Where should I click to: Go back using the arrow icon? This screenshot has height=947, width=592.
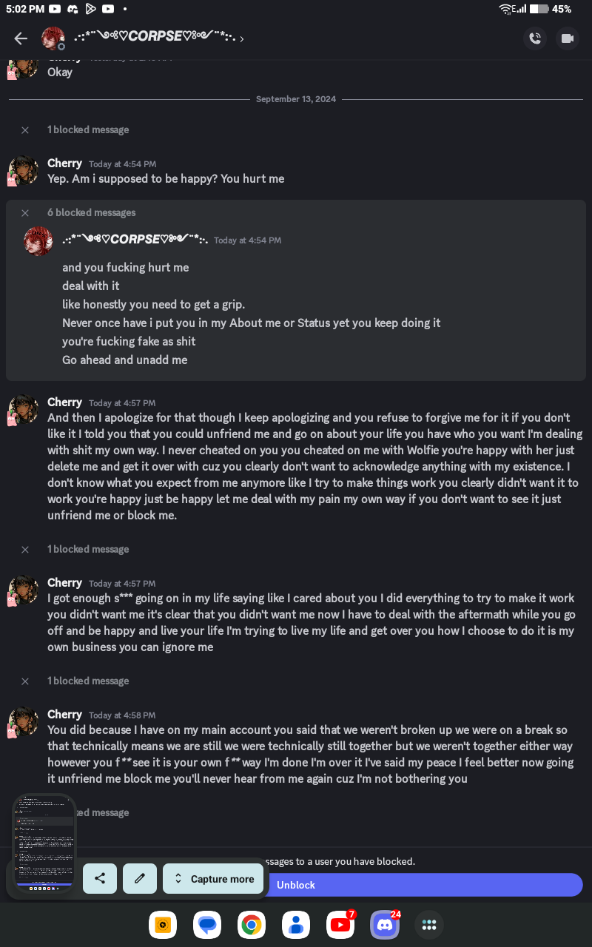pos(21,39)
